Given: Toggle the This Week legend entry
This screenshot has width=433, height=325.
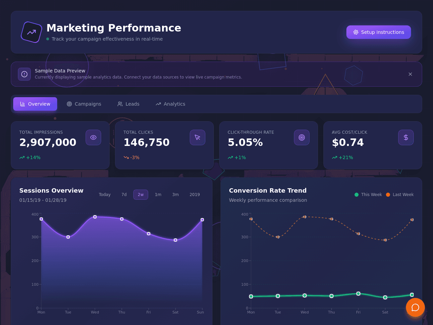Looking at the screenshot, I should coord(368,195).
